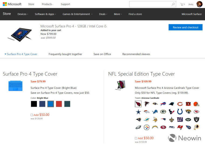Screen dimensions: 205x146
Task: Select the dark blue Type Cover color
Action: pyautogui.click(x=42, y=104)
